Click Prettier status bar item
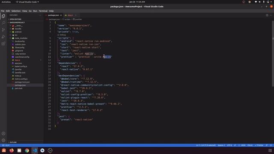The height and width of the screenshot is (154, 274). (x=259, y=145)
